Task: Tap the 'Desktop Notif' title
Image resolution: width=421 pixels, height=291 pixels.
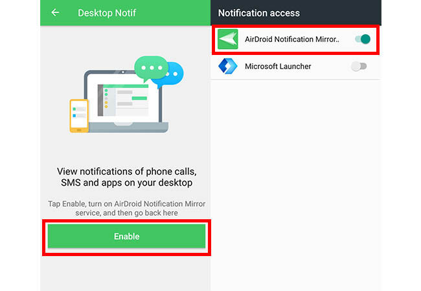Action: click(107, 13)
